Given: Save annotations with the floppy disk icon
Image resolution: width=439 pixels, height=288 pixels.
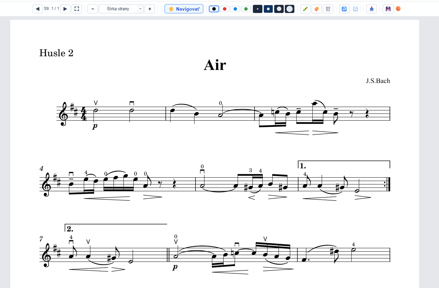Looking at the screenshot, I should click(x=388, y=9).
